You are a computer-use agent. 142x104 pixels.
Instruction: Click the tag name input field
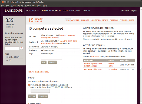tap(51, 58)
